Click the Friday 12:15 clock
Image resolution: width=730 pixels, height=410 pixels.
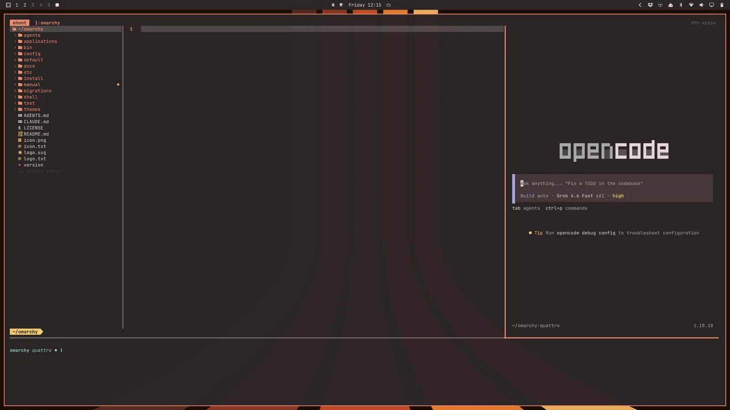coord(365,5)
